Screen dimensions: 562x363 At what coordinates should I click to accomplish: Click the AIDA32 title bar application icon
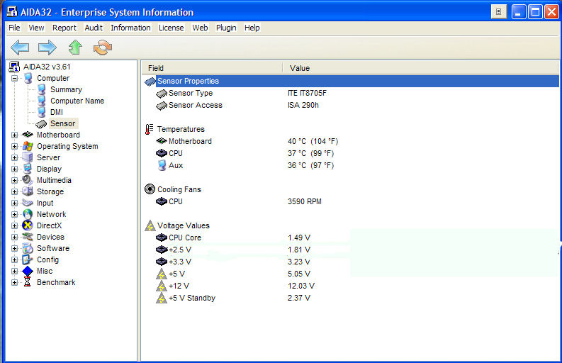12,11
